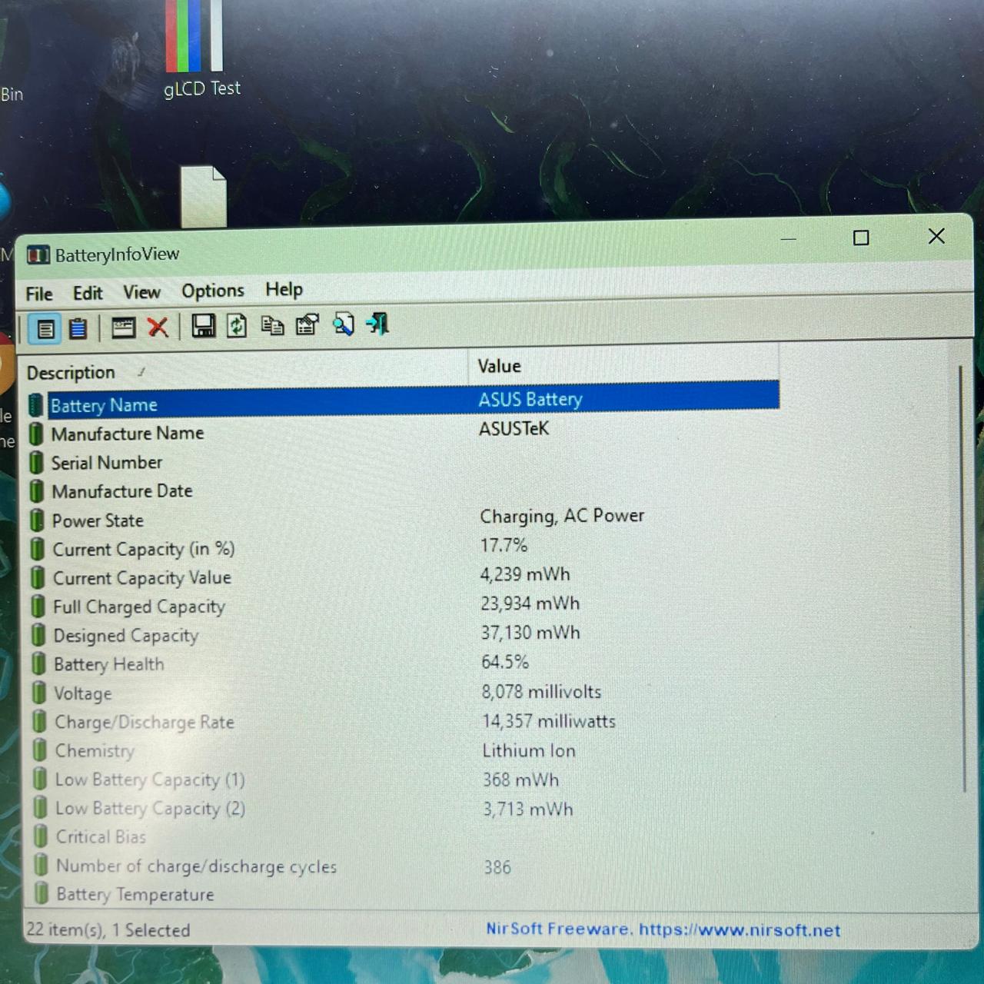Switch to the battery information view toolbar icon
The width and height of the screenshot is (984, 984).
tap(45, 329)
